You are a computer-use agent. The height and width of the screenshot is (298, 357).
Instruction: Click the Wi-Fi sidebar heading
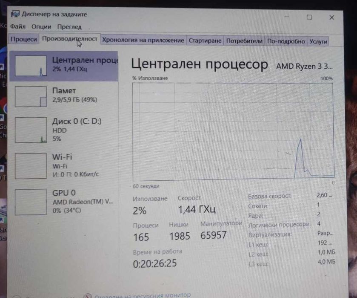pos(62,157)
